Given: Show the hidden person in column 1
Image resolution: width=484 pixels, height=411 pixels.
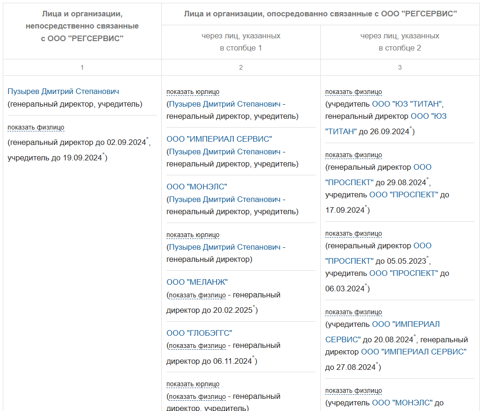Looking at the screenshot, I should pyautogui.click(x=36, y=127).
